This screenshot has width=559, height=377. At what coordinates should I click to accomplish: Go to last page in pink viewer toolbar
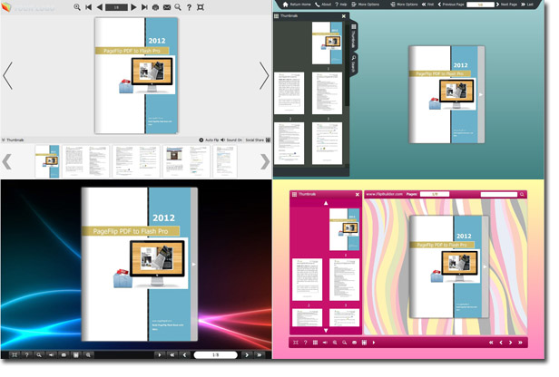(520, 343)
